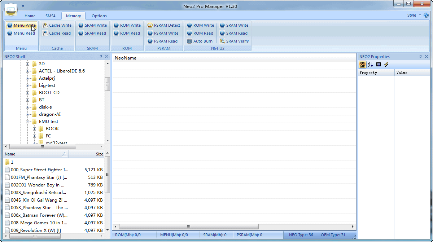Toggle Alphabetical sort in NEO2 Properties
The width and height of the screenshot is (433, 242).
tap(371, 65)
